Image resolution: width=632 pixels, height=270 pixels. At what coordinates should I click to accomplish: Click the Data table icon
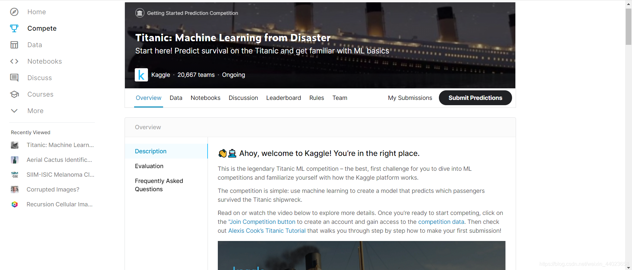(14, 45)
